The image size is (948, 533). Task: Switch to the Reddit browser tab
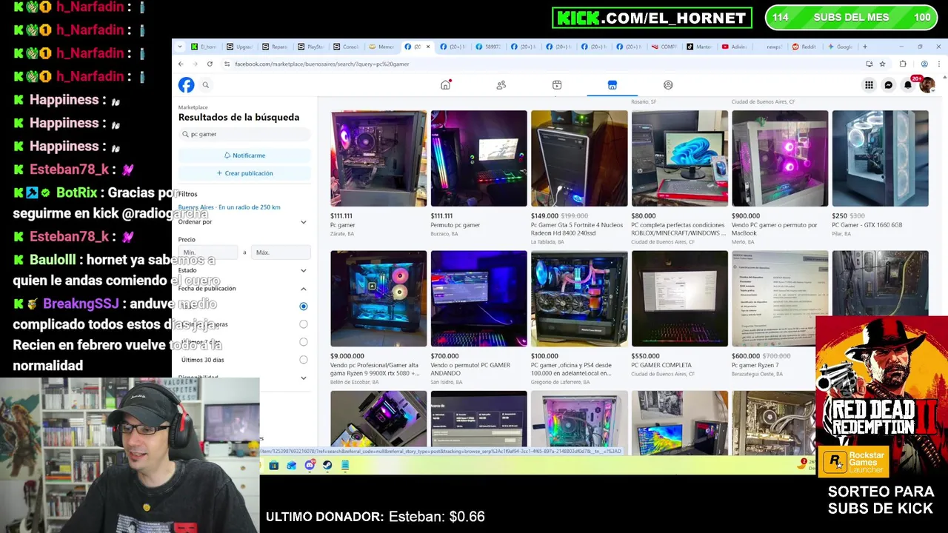[x=805, y=47]
